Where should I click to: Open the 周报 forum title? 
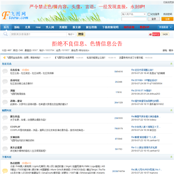click(13, 90)
